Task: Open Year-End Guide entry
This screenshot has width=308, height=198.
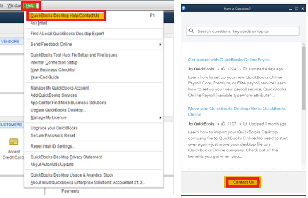Action: [x=45, y=77]
